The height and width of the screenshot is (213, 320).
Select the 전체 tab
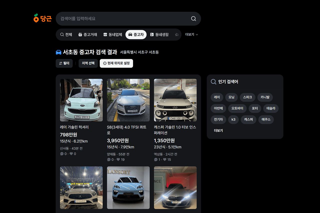pos(66,35)
